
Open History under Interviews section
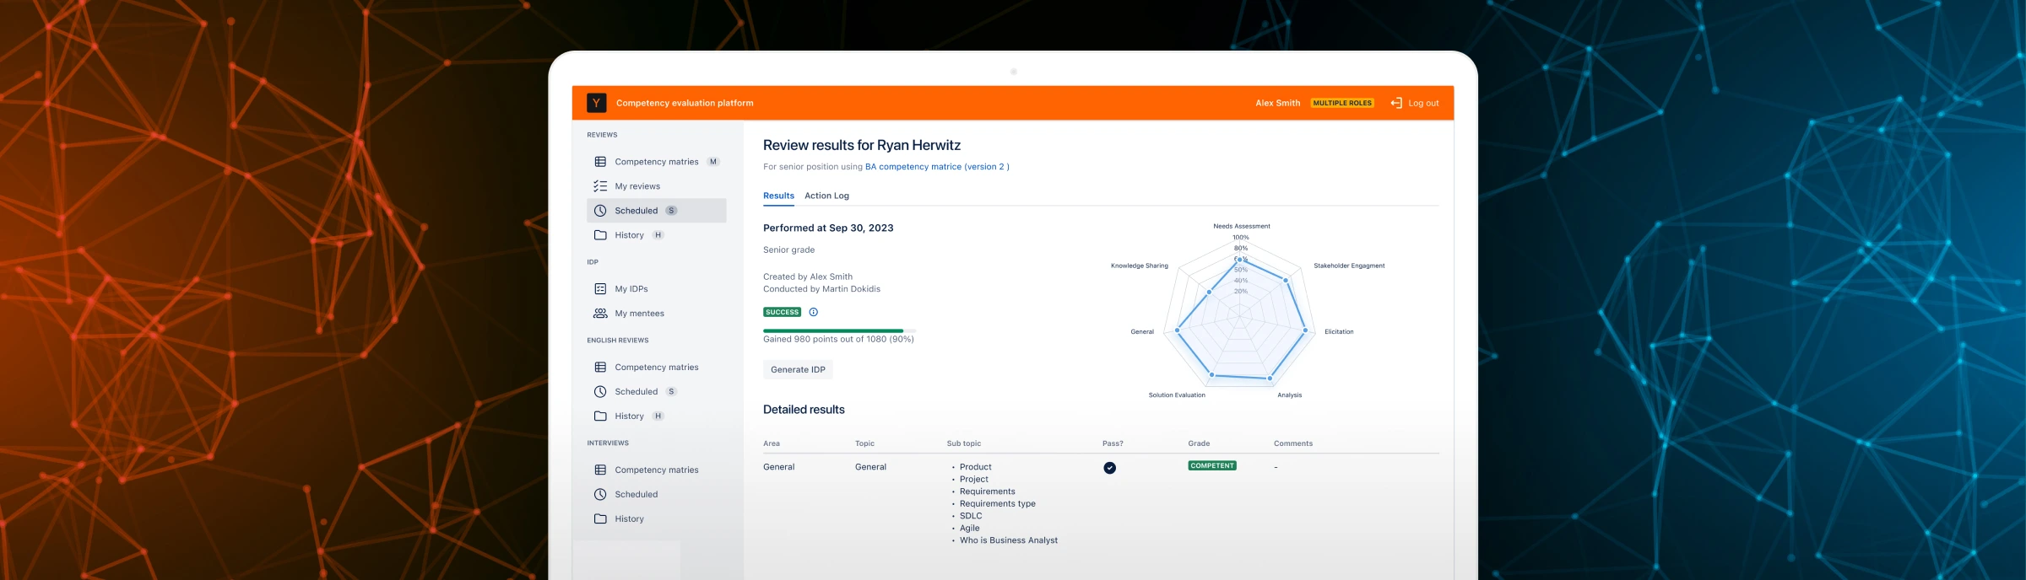(629, 519)
